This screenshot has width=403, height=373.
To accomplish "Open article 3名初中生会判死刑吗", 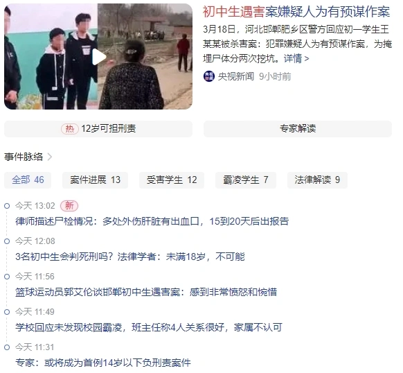I will [130, 257].
